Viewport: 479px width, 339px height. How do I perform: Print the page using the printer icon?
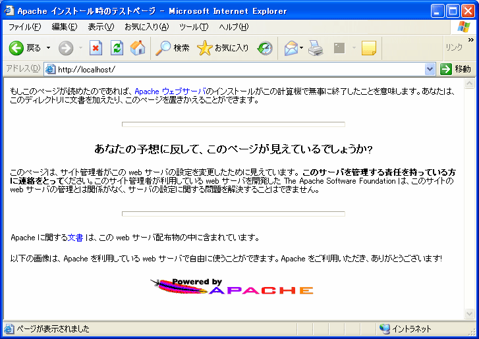[316, 48]
